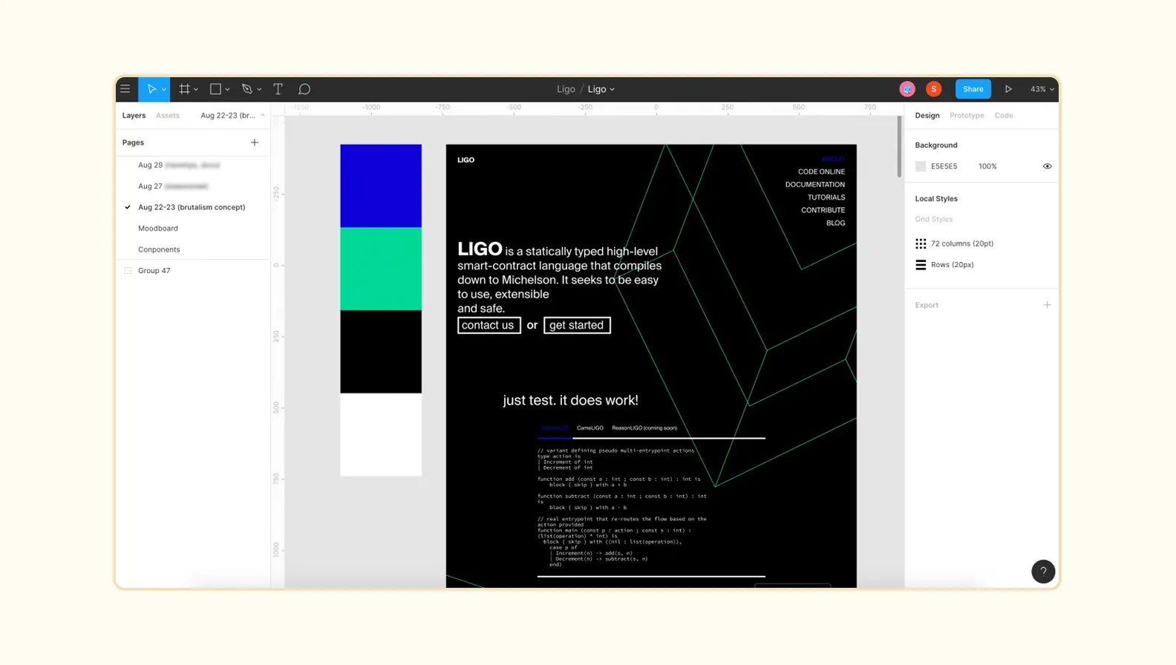Select the Comment tool
The height and width of the screenshot is (665, 1176).
tap(304, 89)
